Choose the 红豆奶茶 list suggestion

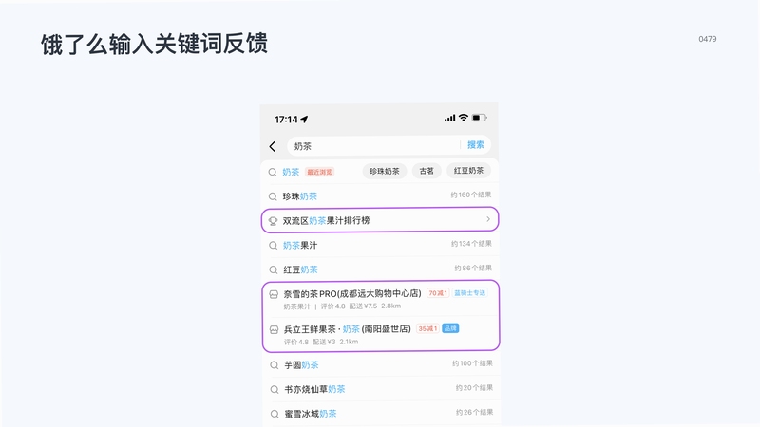(x=300, y=269)
